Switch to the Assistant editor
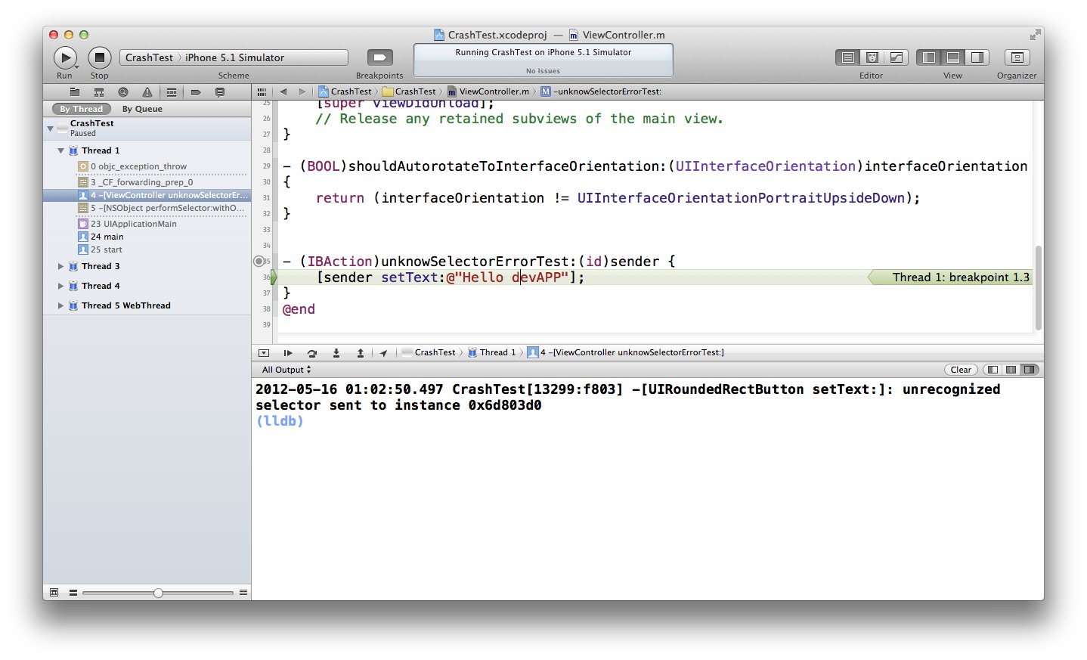 (872, 57)
